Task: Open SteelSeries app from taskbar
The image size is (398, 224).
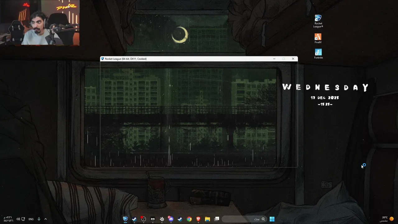Action: 162,219
